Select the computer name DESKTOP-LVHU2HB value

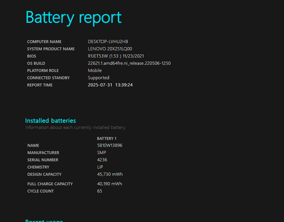tap(108, 42)
